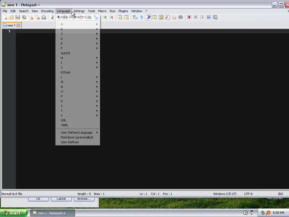Choose XML from the Language menu
This screenshot has height=217, width=289.
(78, 120)
